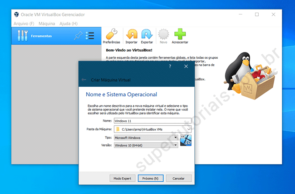Click the Novo virtual machine icon

click(162, 34)
